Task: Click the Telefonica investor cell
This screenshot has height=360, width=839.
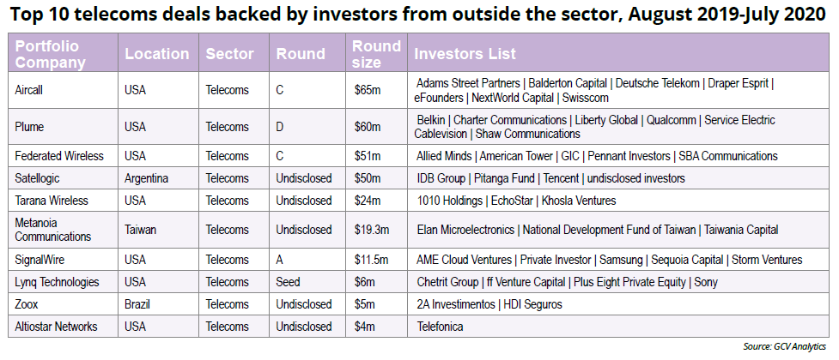Action: tap(439, 327)
